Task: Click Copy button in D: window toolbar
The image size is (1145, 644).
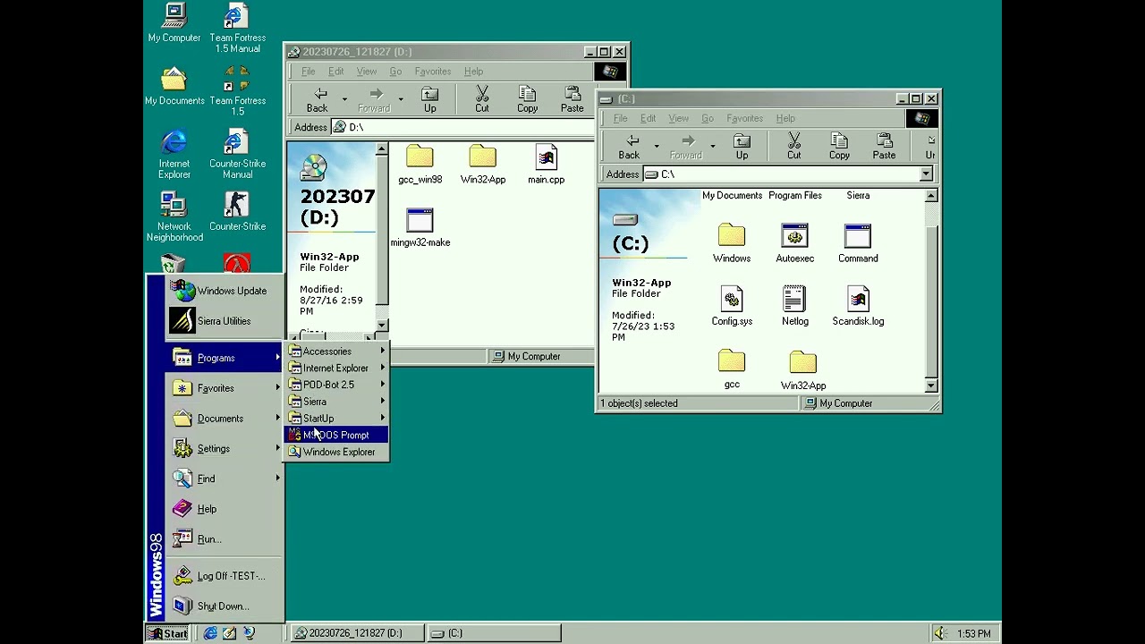Action: [x=528, y=99]
